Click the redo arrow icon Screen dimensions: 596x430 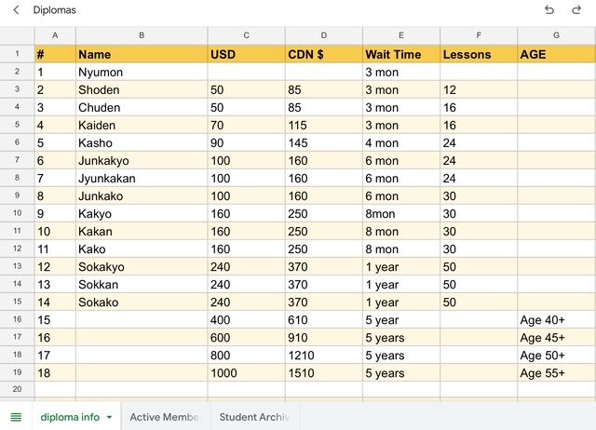tap(576, 10)
